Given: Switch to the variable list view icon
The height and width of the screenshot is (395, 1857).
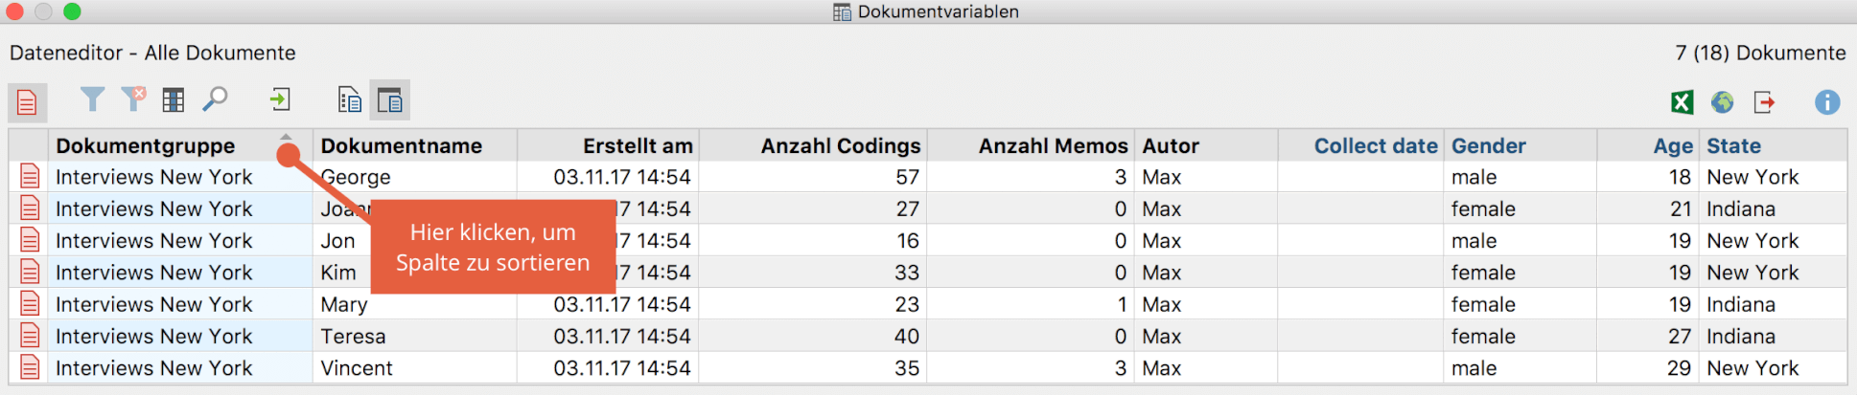Looking at the screenshot, I should click(x=350, y=99).
